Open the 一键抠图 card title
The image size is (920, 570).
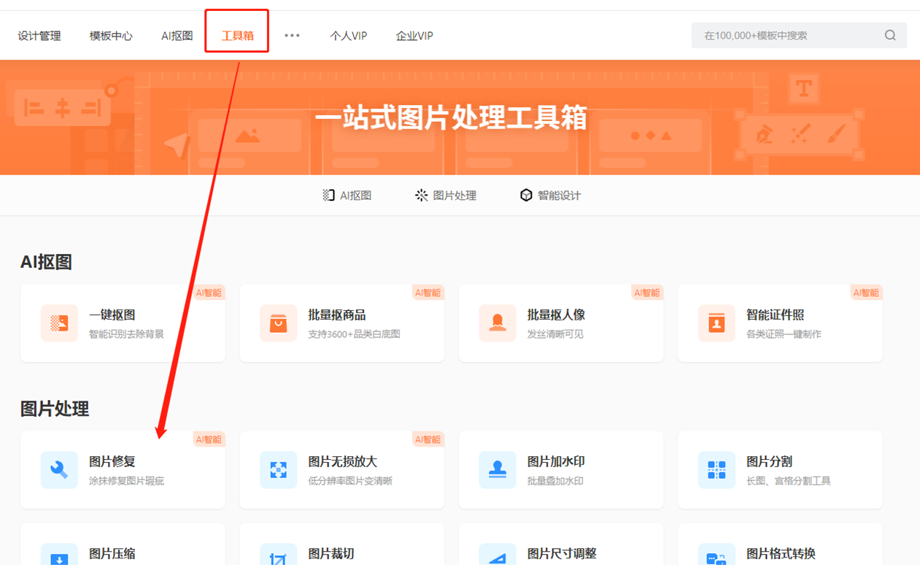click(x=112, y=315)
